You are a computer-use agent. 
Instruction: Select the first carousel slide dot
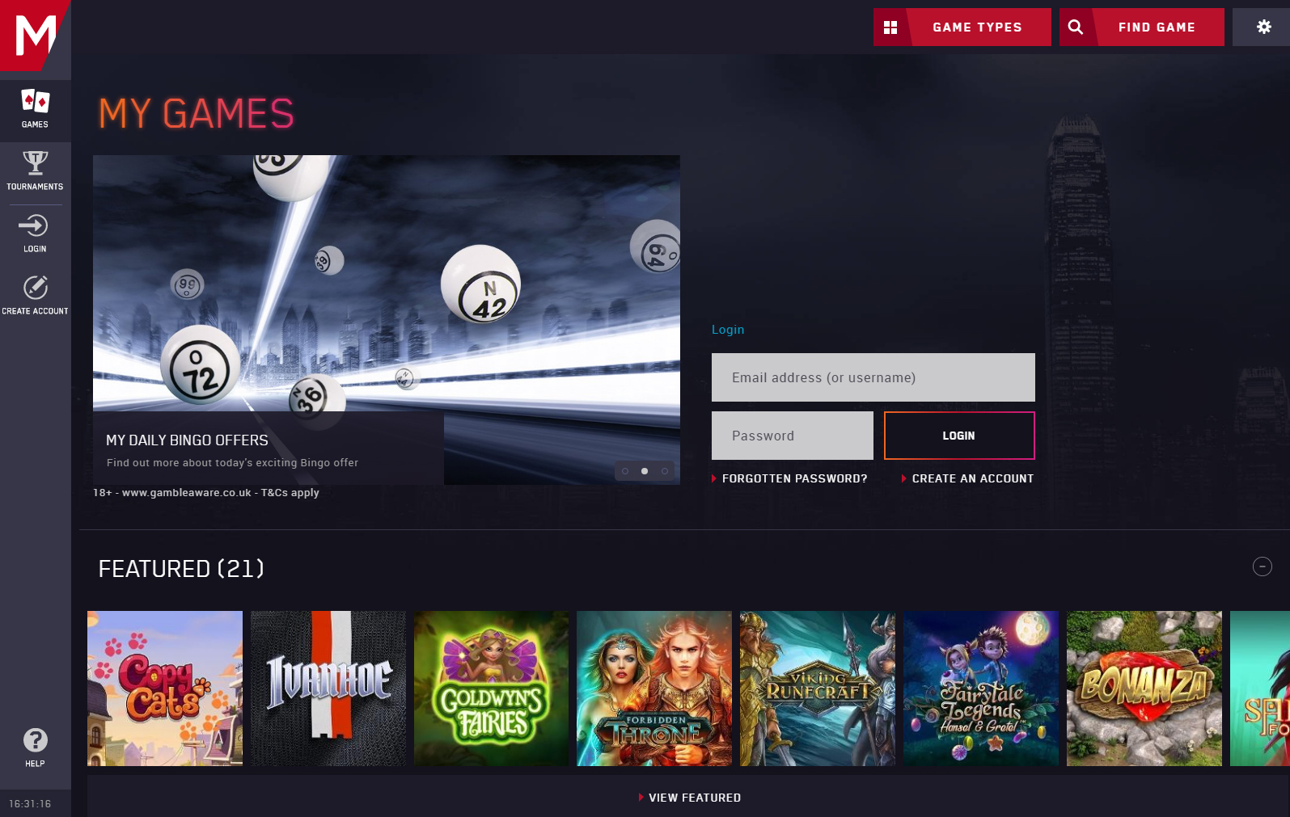click(x=625, y=471)
